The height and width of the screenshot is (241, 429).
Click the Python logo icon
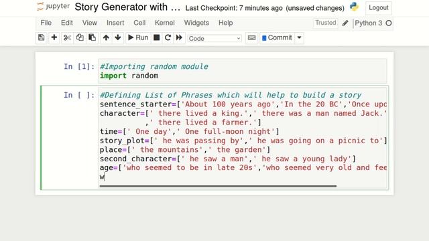[x=354, y=7]
